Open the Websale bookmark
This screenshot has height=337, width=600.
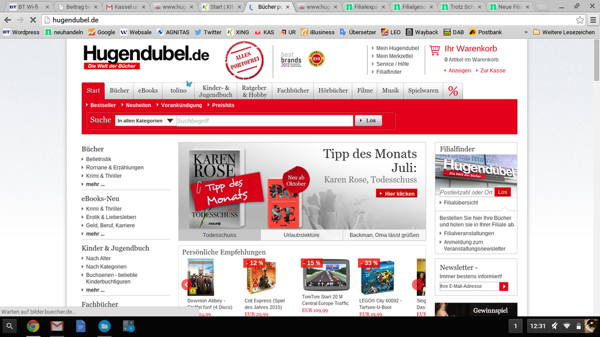click(x=136, y=32)
